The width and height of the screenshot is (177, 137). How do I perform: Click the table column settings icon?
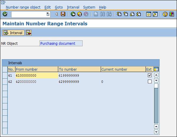pos(156,69)
